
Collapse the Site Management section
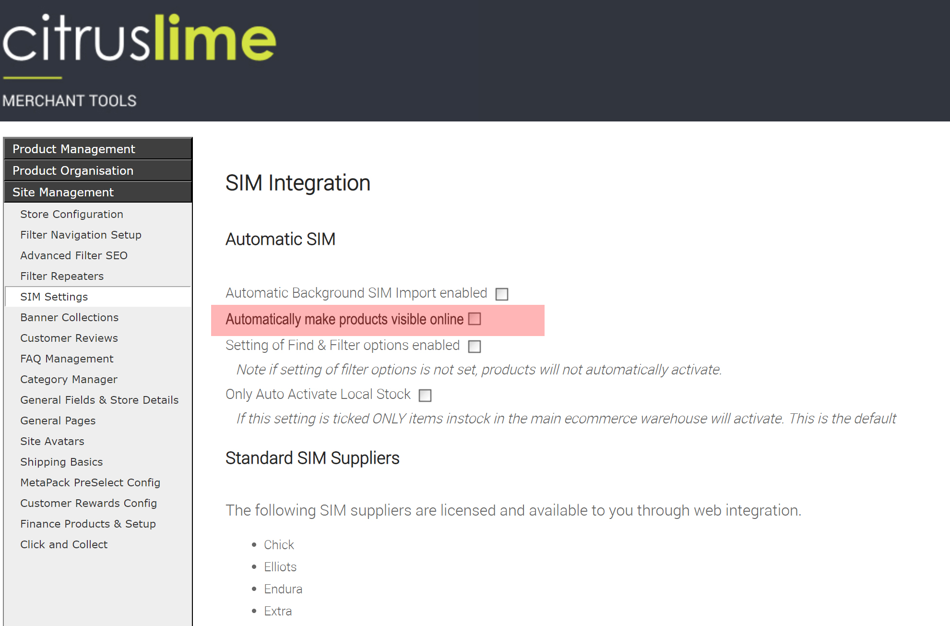click(x=98, y=192)
